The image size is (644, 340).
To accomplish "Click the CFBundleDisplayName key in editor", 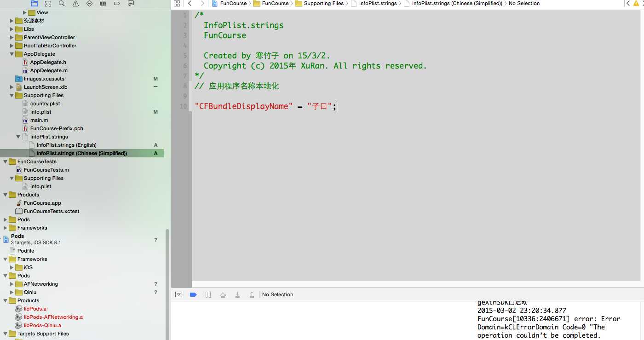I will [x=244, y=106].
